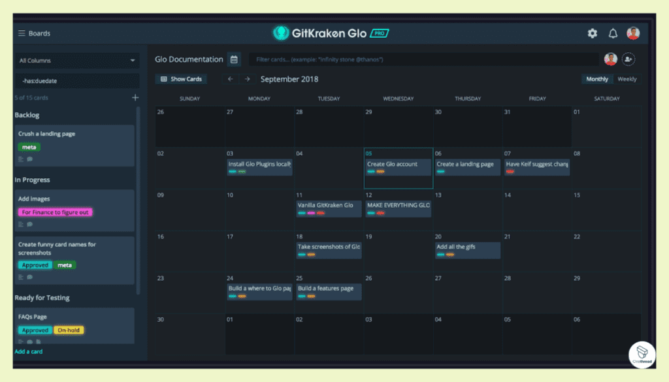Click the In Progress column heading
Viewport: 669px width, 382px height.
[x=33, y=180]
